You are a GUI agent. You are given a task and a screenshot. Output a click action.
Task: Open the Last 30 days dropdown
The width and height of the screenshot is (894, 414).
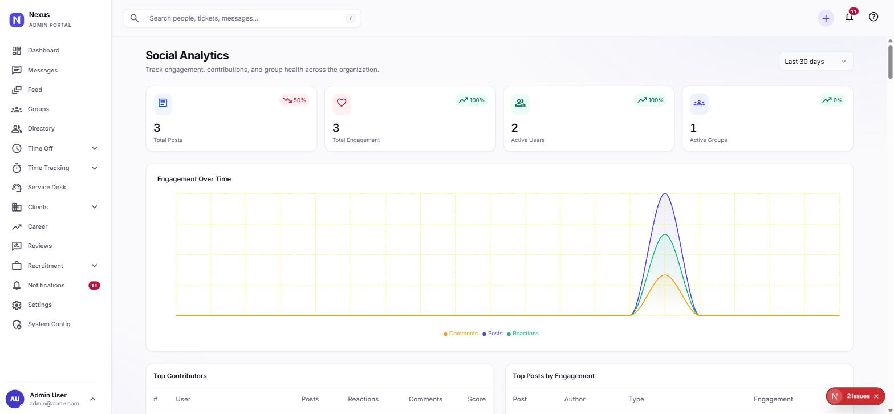(816, 62)
